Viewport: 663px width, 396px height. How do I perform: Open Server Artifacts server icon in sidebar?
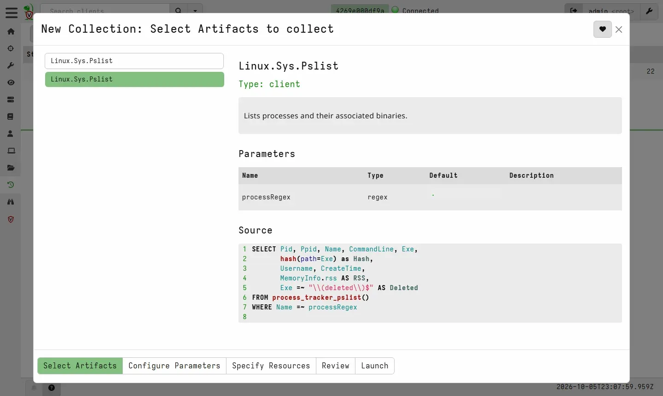[x=11, y=100]
